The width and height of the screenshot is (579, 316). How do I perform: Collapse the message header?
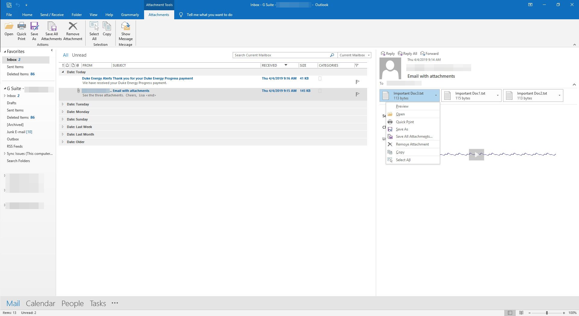574,84
